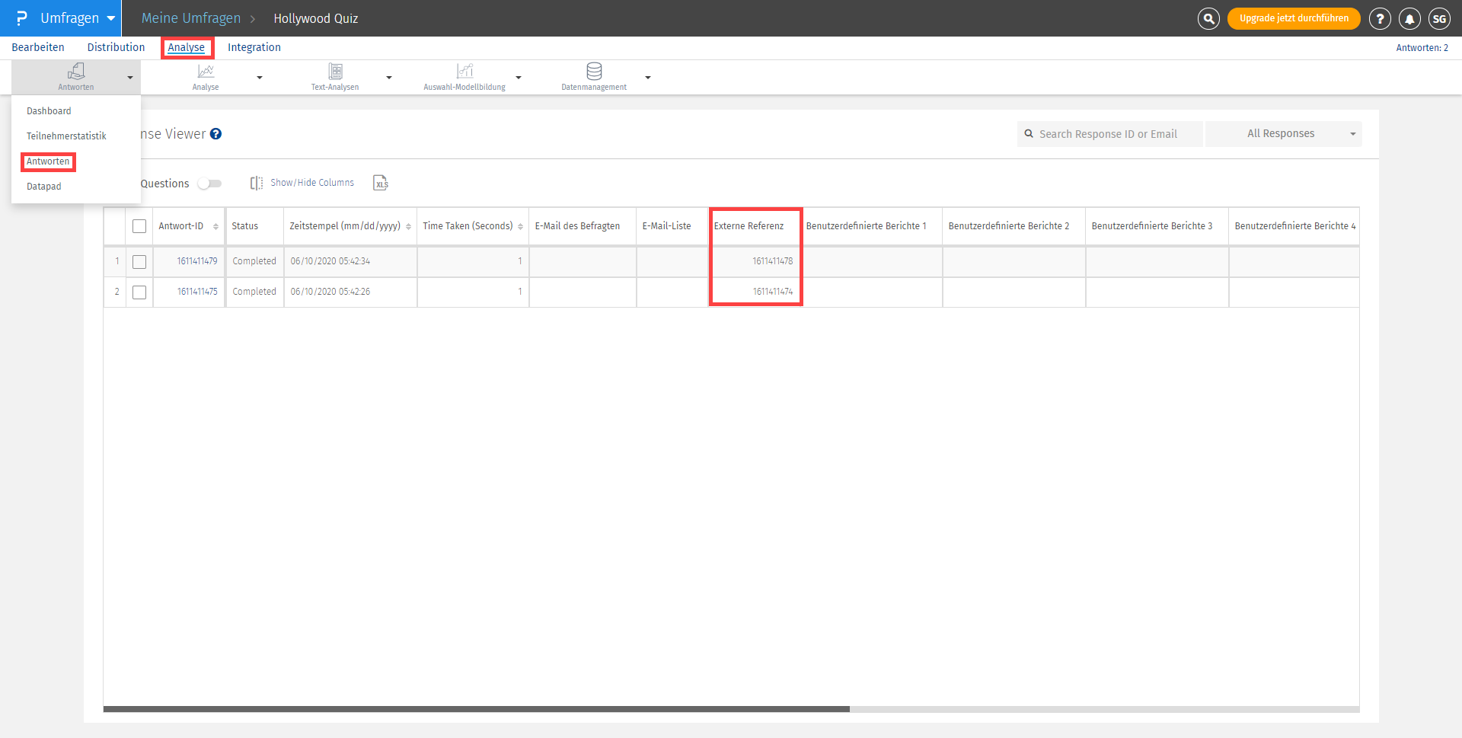Screen dimensions: 1462x738
Task: Open the Datenmanagement database icon
Action: click(594, 71)
